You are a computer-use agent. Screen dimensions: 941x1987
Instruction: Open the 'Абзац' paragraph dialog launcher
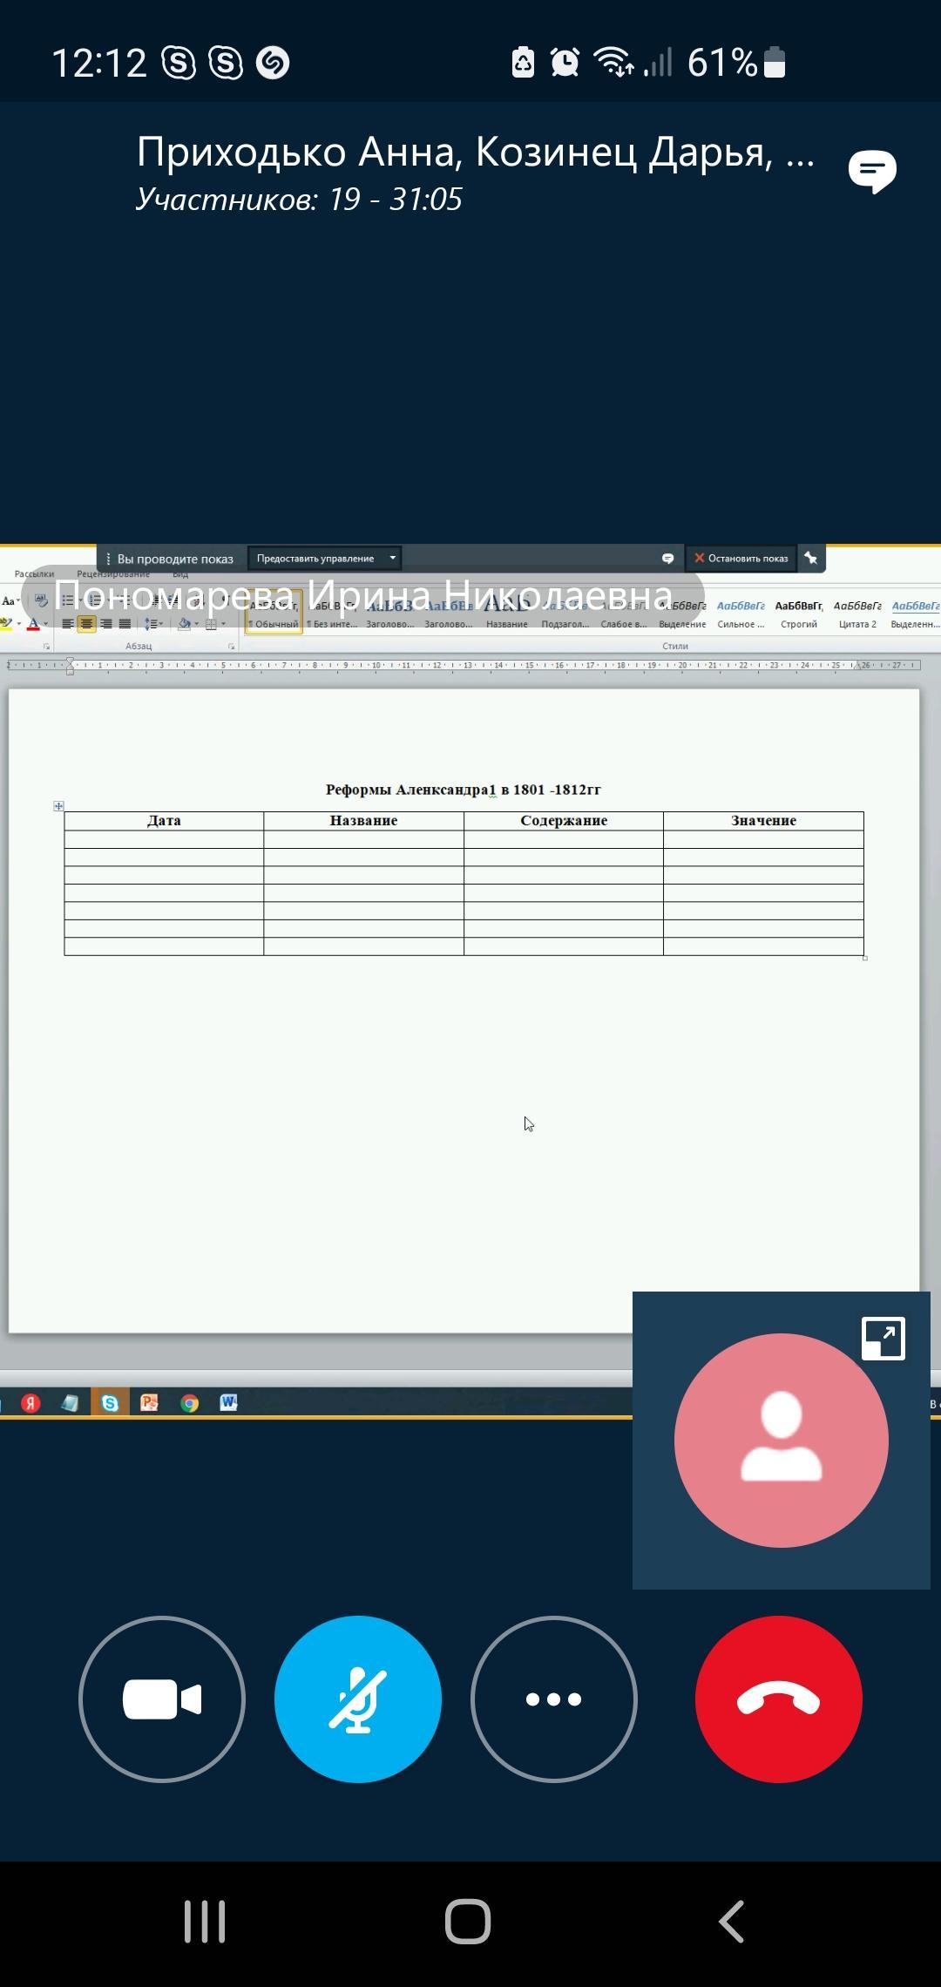pos(232,647)
